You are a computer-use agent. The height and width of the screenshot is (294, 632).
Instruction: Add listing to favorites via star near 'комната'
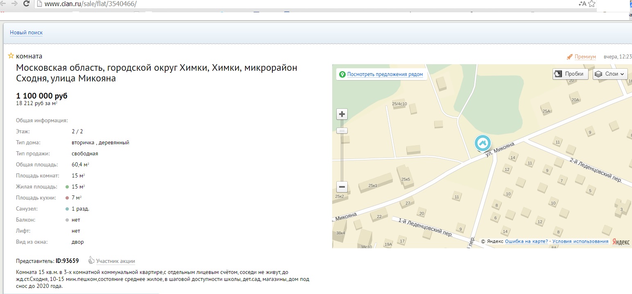pos(11,56)
